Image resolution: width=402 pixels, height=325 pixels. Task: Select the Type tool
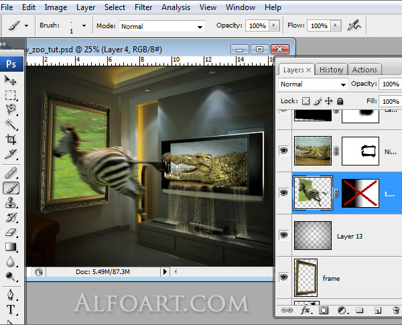(10, 310)
